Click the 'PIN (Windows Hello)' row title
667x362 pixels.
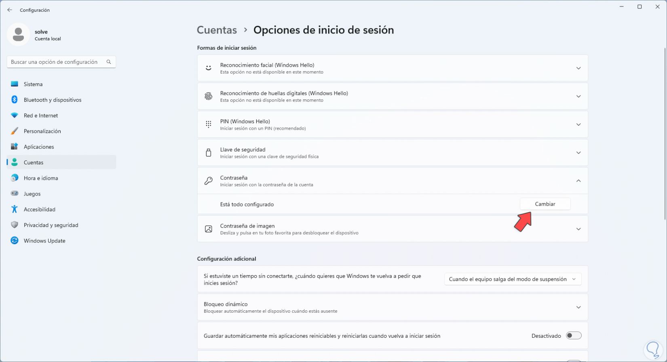point(245,122)
